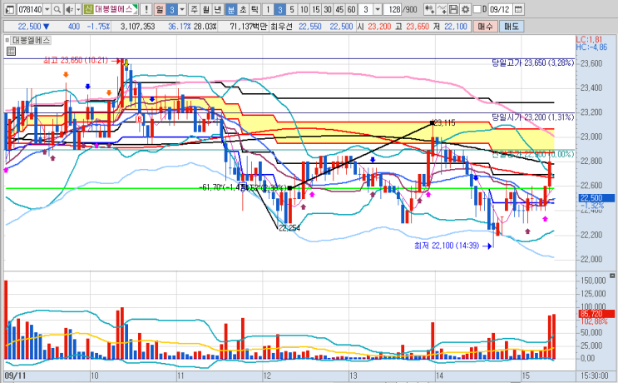Screen dimensions: 618x383
Task: Click the HC:-4.86 indicator text
Action: [591, 47]
